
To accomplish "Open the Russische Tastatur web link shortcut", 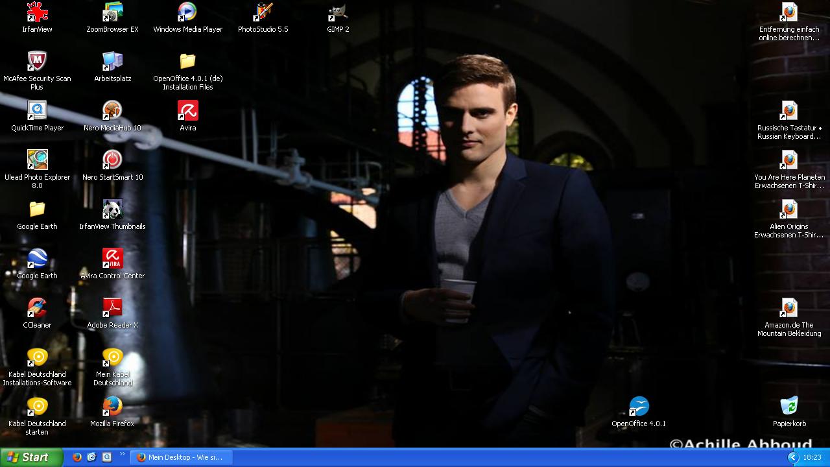I will tap(789, 111).
